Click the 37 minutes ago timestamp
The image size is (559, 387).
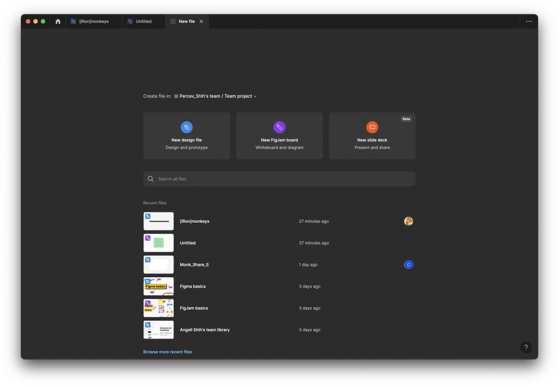click(314, 243)
